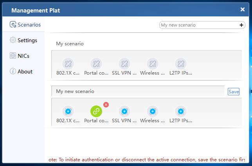Save the new scenario

pyautogui.click(x=234, y=91)
